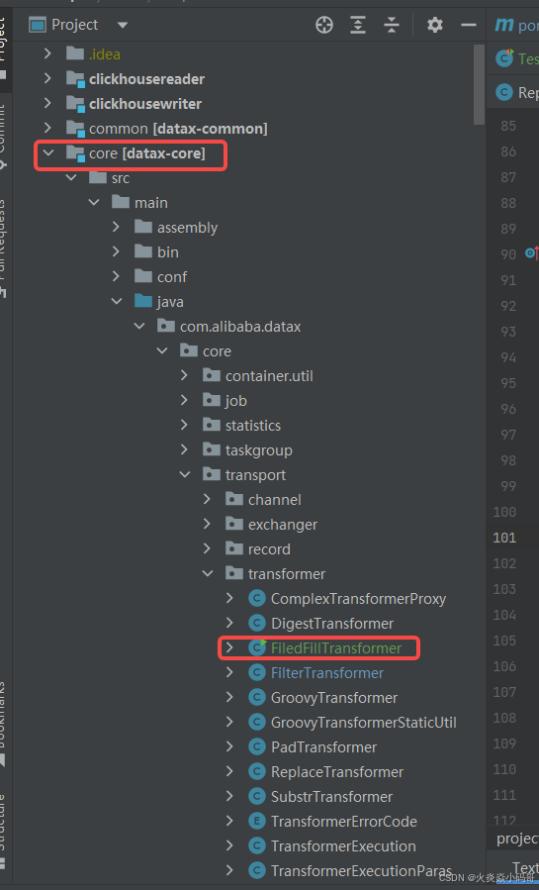Collapse the core [datax-core] module
The height and width of the screenshot is (890, 539).
click(48, 152)
